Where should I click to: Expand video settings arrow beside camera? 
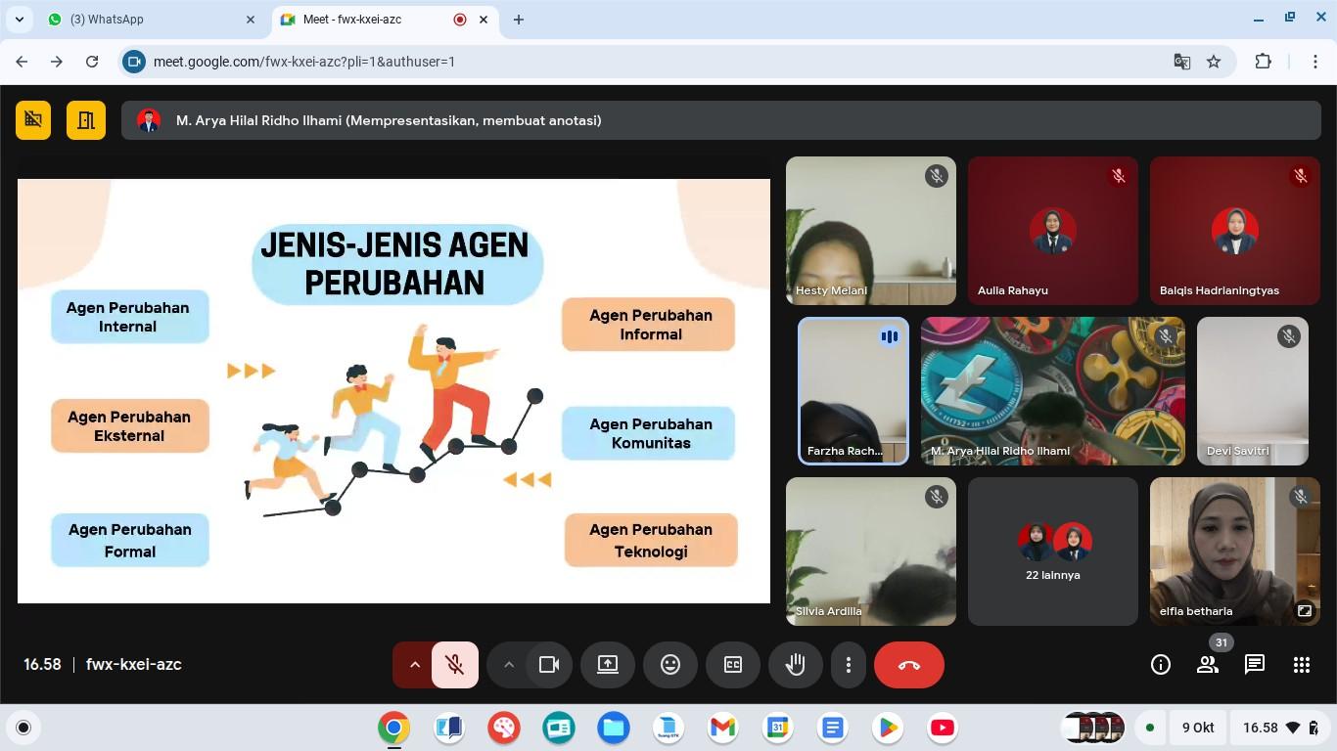point(508,665)
